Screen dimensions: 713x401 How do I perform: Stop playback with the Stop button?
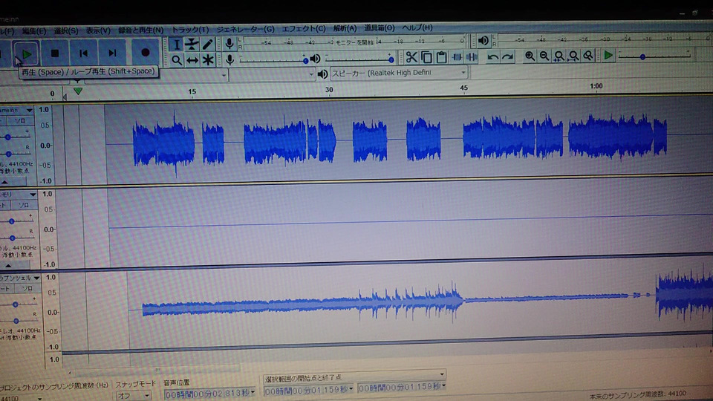(x=55, y=53)
